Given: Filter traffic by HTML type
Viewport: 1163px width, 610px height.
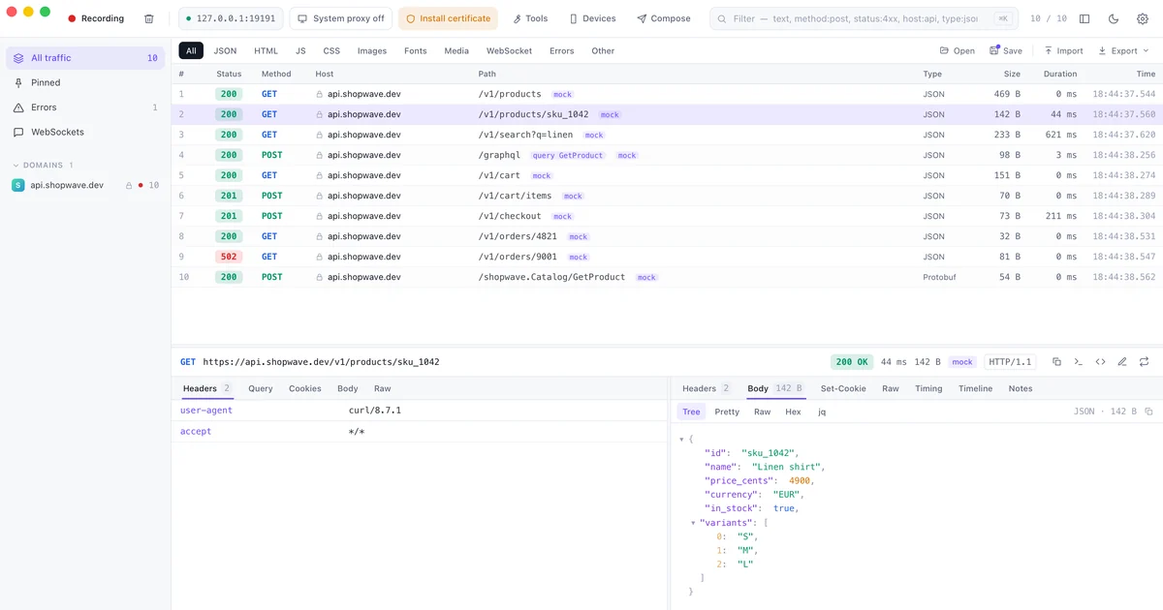Looking at the screenshot, I should pyautogui.click(x=267, y=50).
